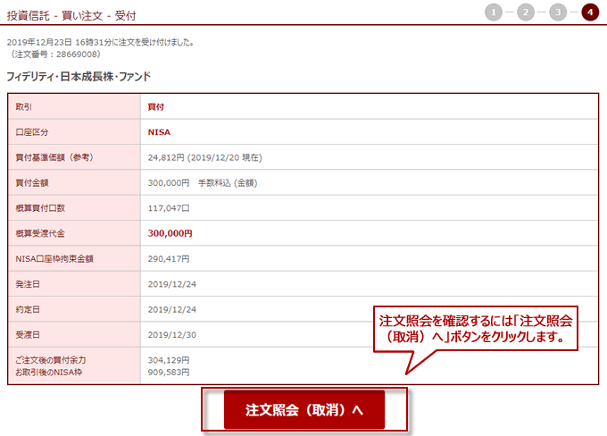Click page title 投資信託 - 買い注文 - 受付
This screenshot has height=436, width=607.
coord(71,16)
